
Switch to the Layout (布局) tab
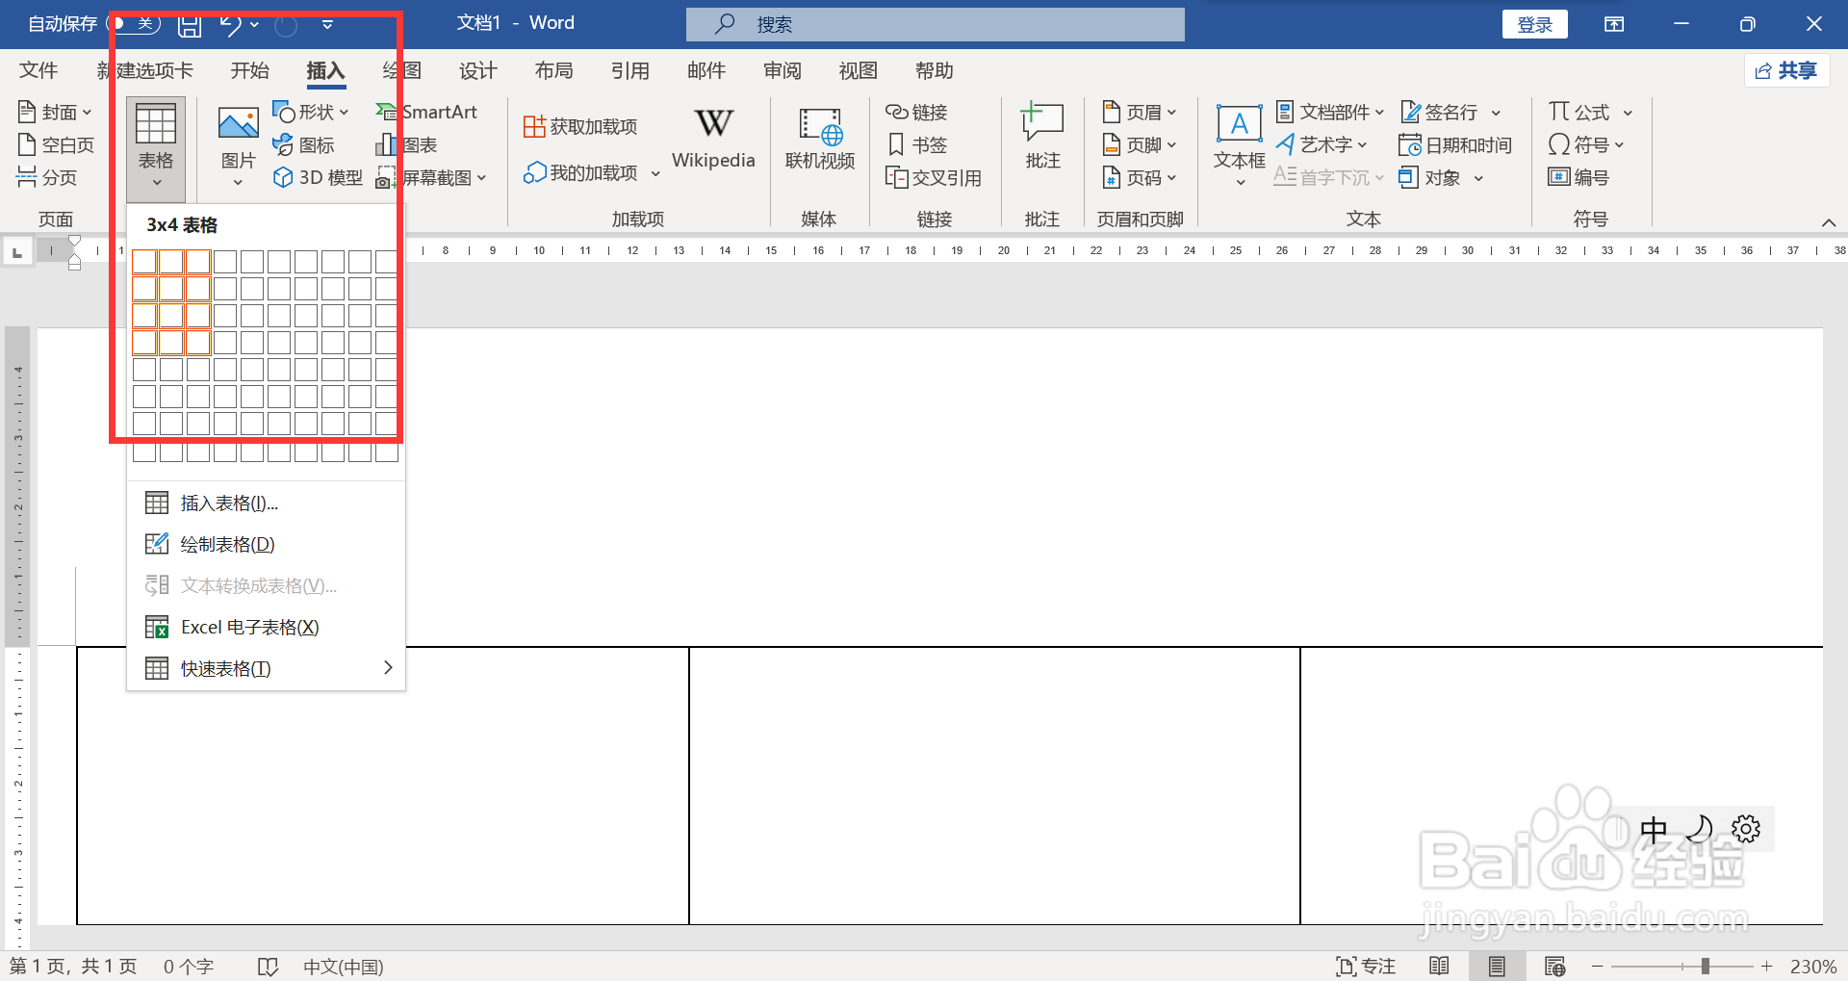point(554,70)
